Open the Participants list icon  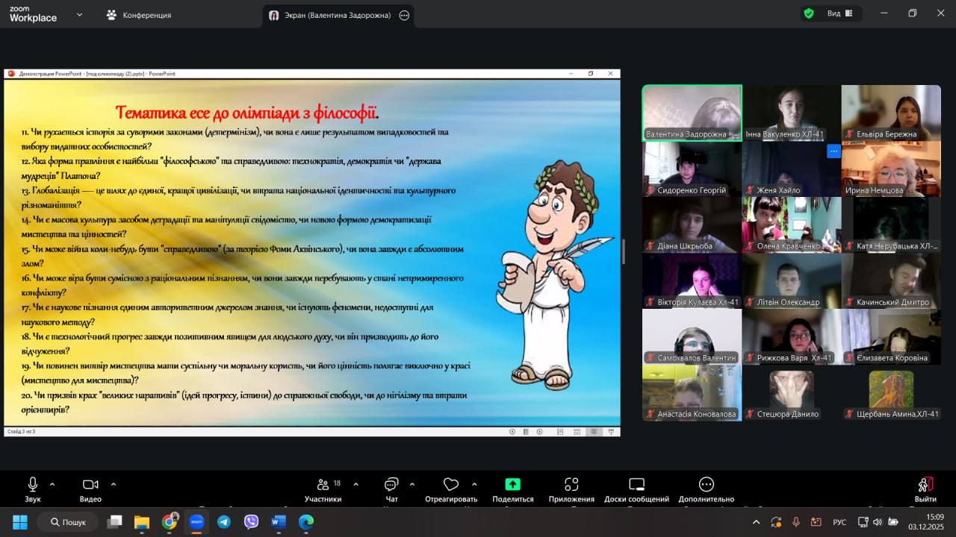tap(323, 485)
